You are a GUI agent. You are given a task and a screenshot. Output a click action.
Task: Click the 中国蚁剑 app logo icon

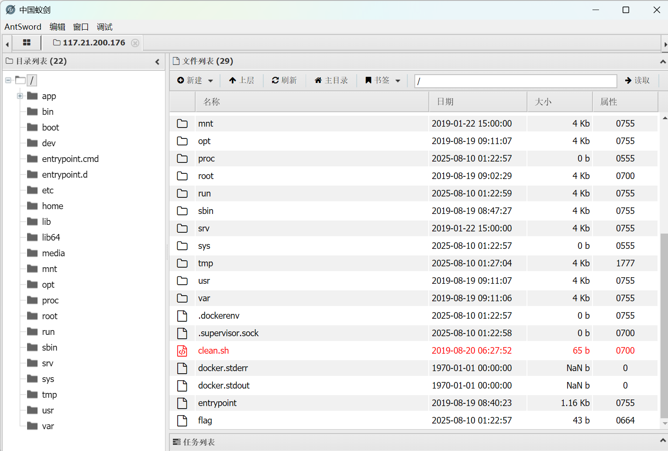[10, 10]
